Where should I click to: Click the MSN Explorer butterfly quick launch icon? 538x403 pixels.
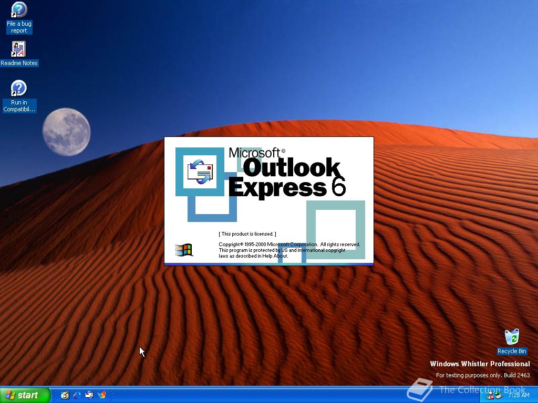[x=101, y=395]
